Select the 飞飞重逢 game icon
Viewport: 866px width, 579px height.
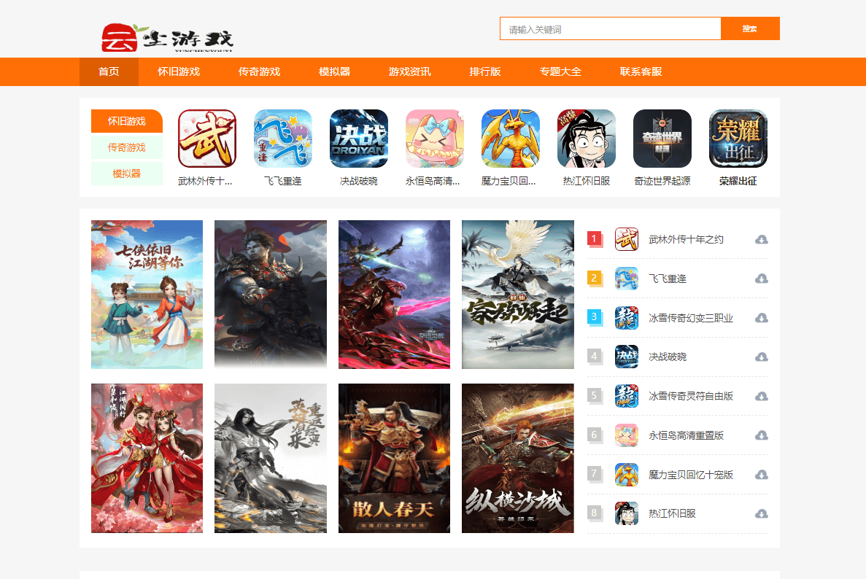[x=282, y=139]
